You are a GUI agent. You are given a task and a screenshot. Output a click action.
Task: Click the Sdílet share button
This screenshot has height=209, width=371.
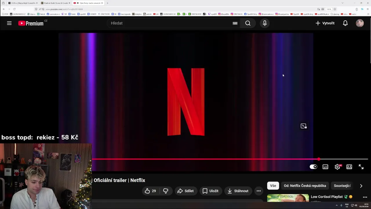point(185,191)
